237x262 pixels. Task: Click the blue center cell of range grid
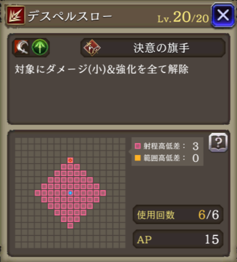click(70, 193)
